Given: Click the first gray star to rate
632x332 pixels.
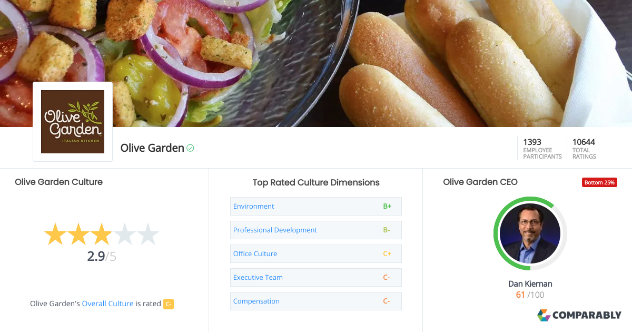Looking at the screenshot, I should (x=125, y=233).
